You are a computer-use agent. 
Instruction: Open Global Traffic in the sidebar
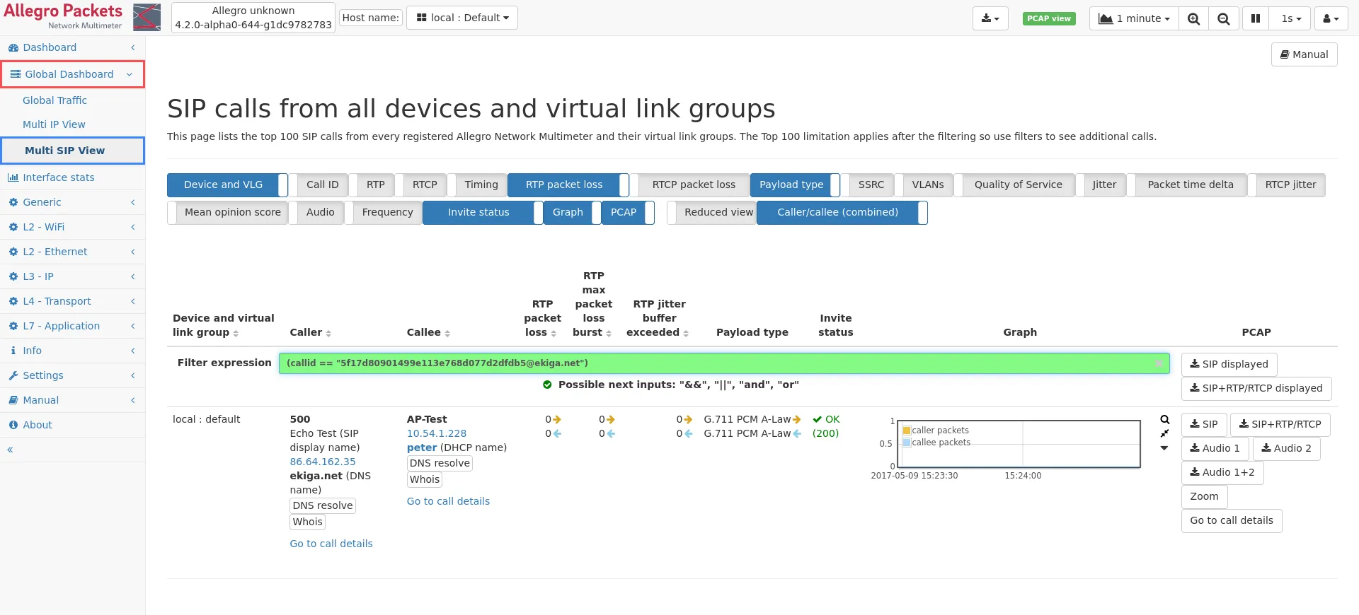[x=55, y=100]
